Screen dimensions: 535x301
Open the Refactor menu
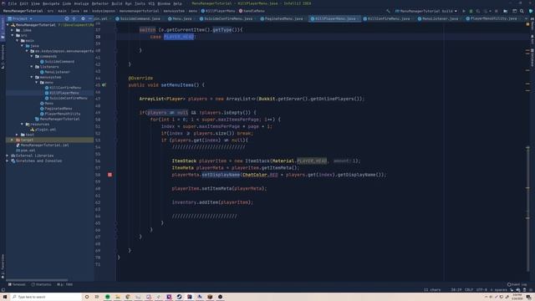[x=100, y=3]
